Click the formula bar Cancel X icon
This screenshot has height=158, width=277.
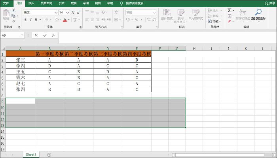point(36,35)
